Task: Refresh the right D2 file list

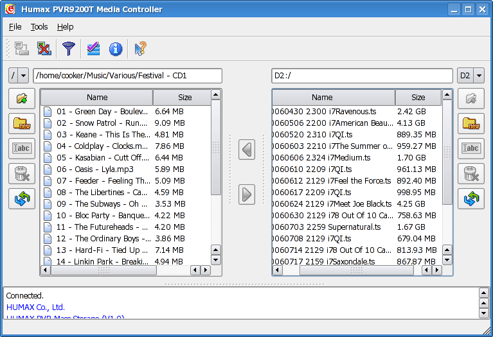Action: (471, 198)
